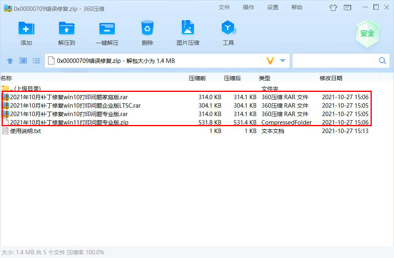Select 2021年10月补丁修复win11打印问题专业版.zip
The image size is (394, 258).
point(69,123)
